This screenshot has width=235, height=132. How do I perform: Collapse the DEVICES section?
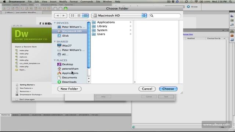click(55, 23)
